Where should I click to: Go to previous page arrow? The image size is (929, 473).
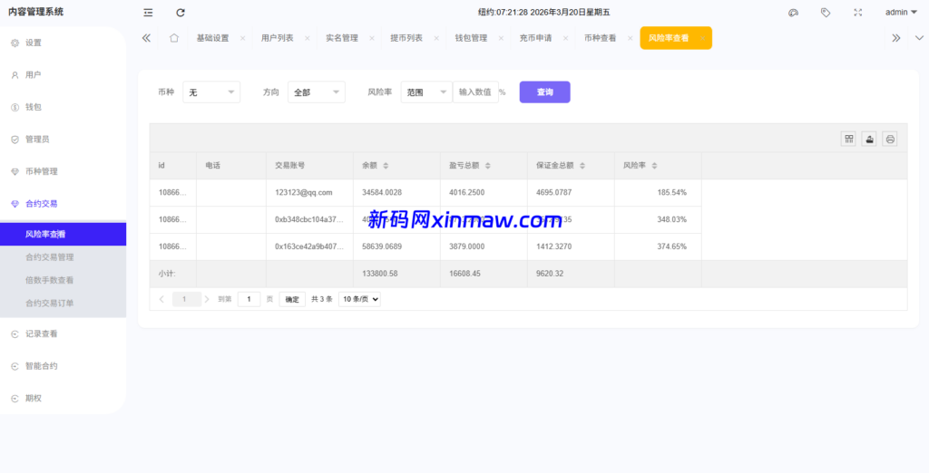click(x=161, y=300)
